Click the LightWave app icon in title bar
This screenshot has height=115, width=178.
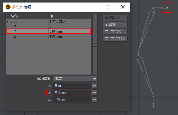8,7
